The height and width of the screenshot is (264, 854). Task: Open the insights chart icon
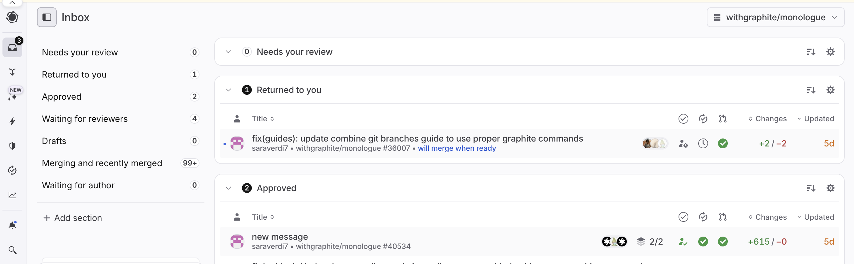pos(12,195)
